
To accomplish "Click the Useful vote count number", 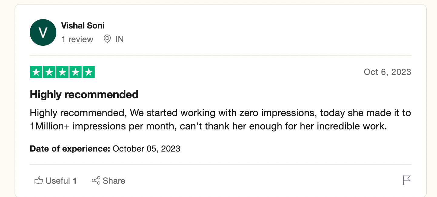I will (x=75, y=181).
